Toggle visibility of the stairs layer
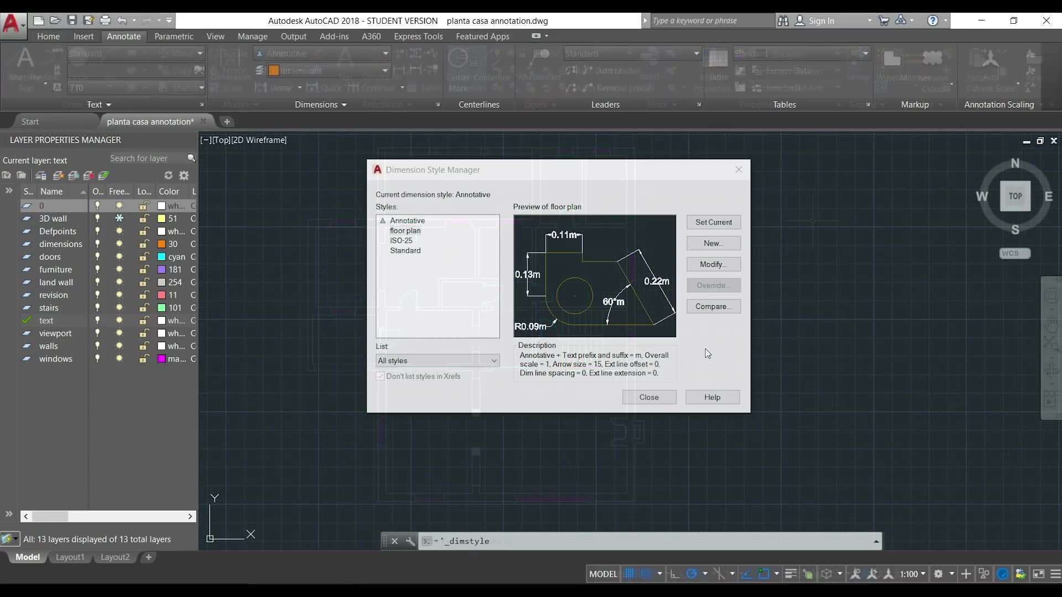This screenshot has height=597, width=1062. pyautogui.click(x=97, y=307)
